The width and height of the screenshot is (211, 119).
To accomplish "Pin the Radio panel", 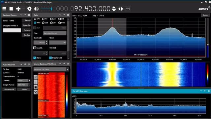I will [64, 15].
